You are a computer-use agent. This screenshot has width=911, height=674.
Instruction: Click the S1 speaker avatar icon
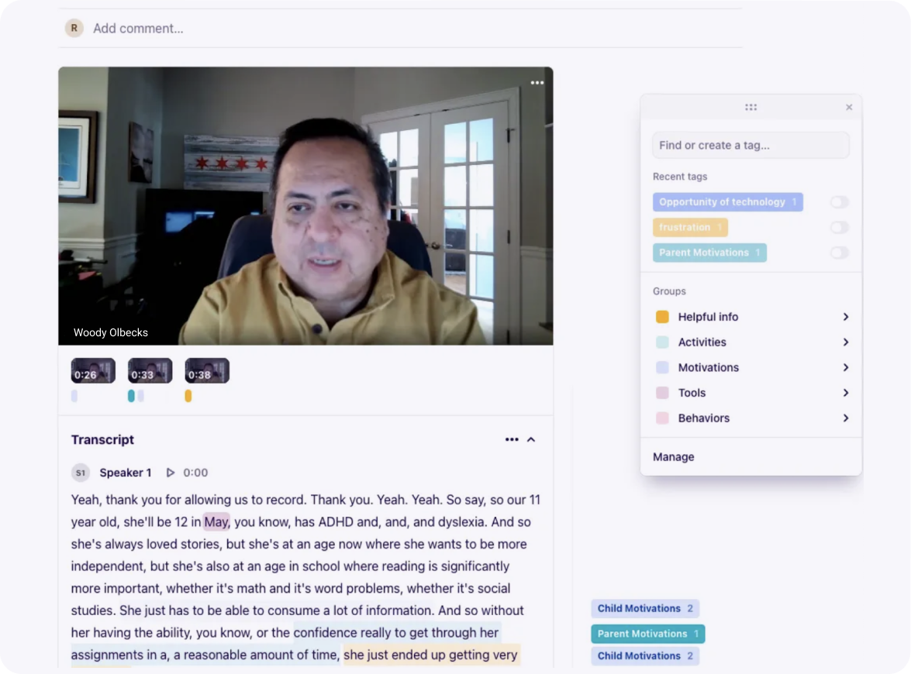tap(81, 473)
